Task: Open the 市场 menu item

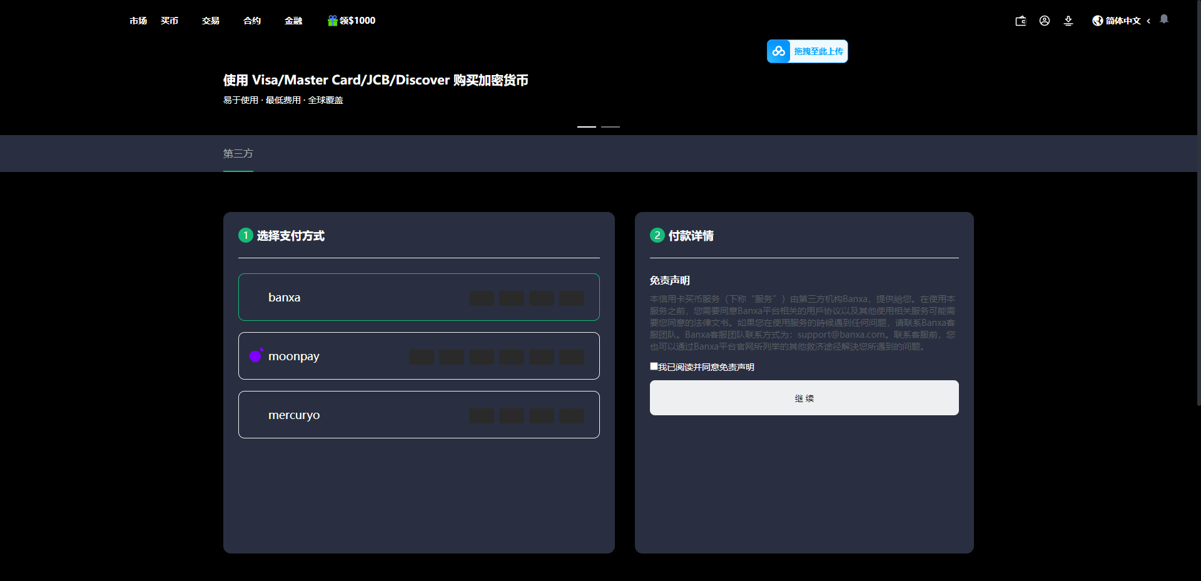Action: coord(137,21)
